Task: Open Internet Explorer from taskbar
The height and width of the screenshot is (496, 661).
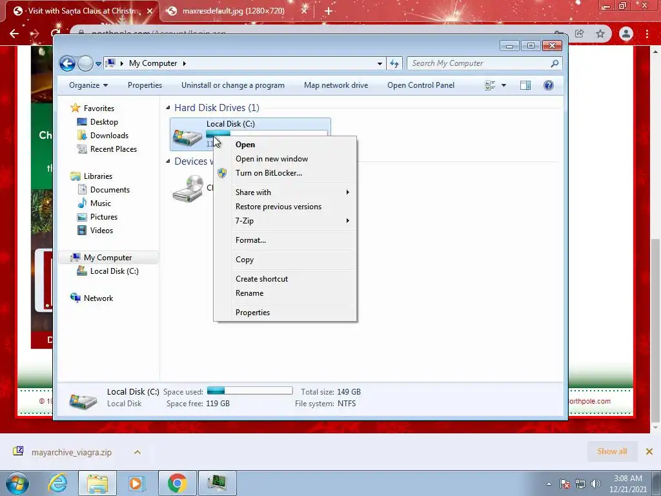Action: pyautogui.click(x=57, y=483)
